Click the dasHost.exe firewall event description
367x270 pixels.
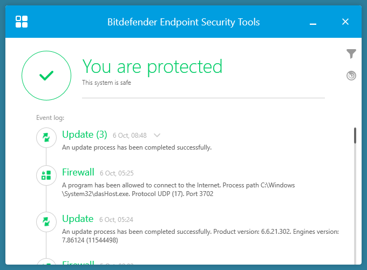click(x=178, y=190)
